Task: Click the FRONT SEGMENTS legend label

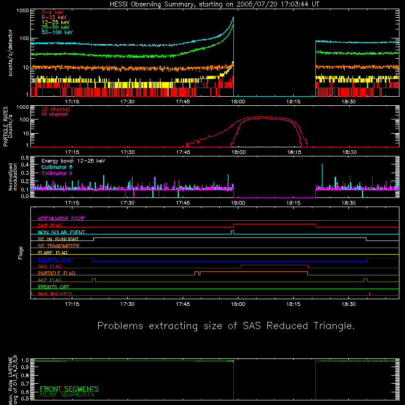Action: tap(69, 389)
